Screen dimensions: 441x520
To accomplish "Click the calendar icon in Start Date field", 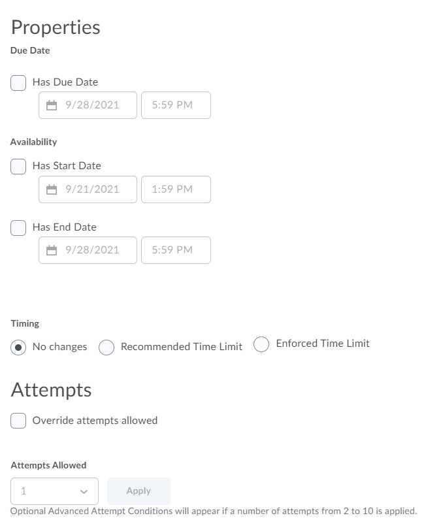I will (x=52, y=189).
